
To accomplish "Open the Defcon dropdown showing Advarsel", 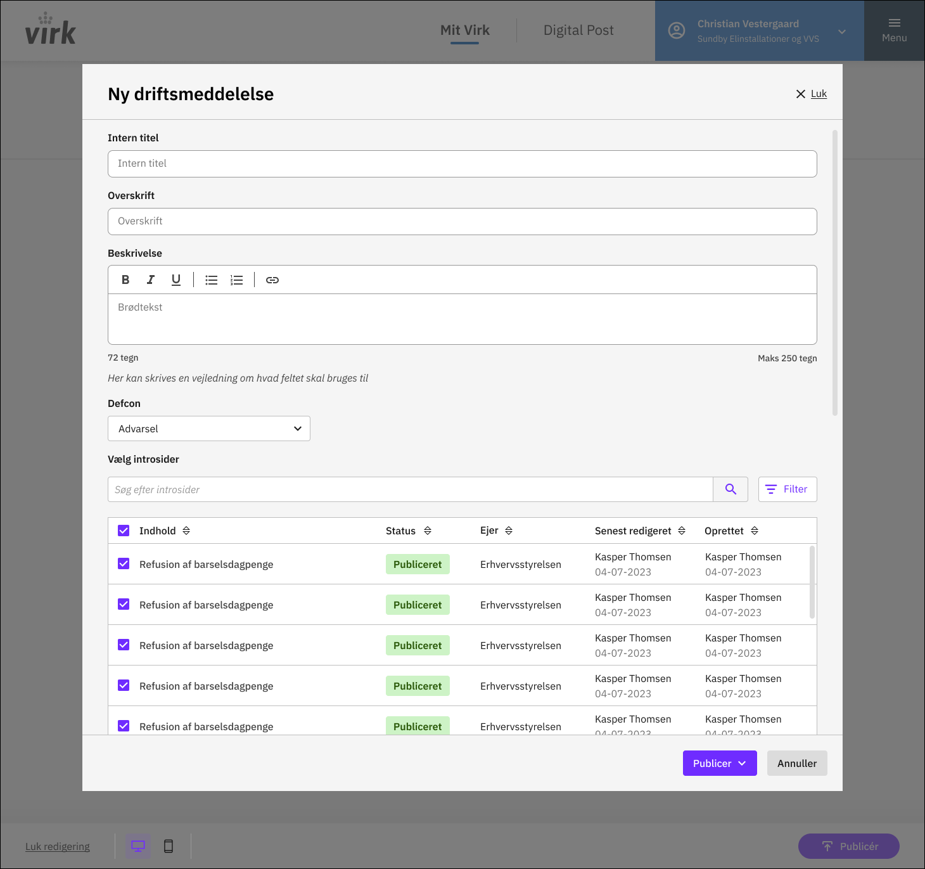I will coord(209,428).
